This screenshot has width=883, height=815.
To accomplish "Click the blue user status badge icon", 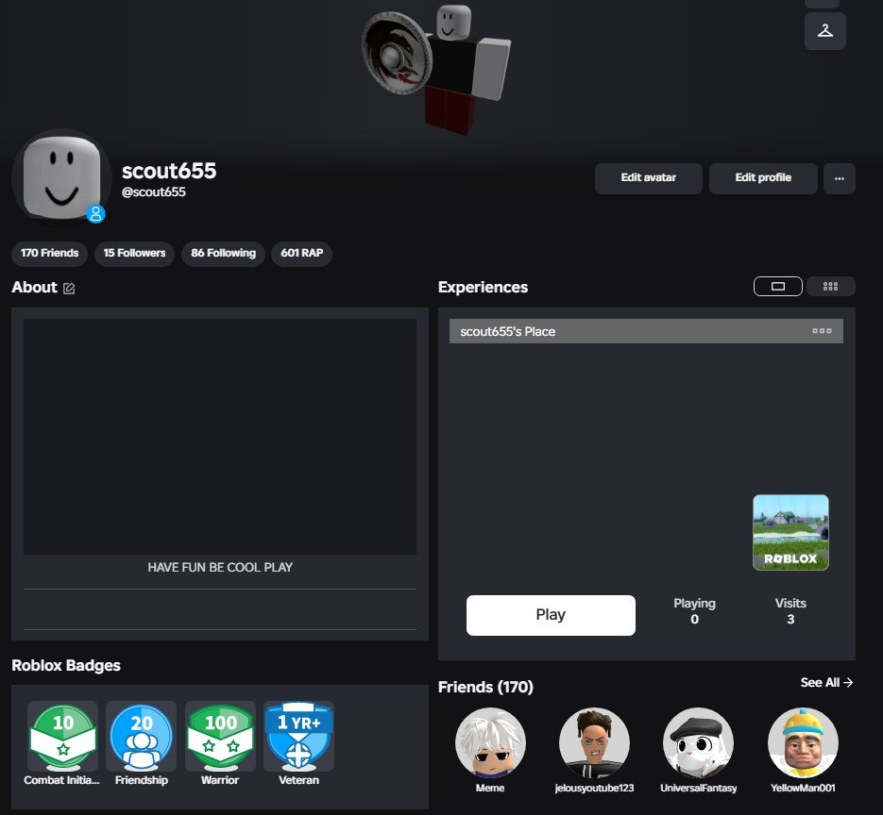I will [95, 214].
